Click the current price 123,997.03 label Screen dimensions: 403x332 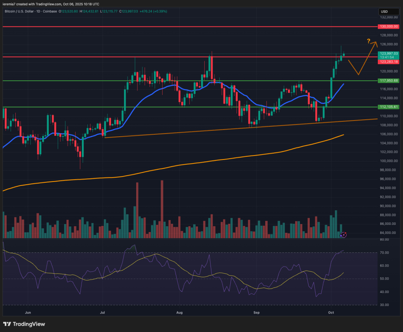coord(388,54)
